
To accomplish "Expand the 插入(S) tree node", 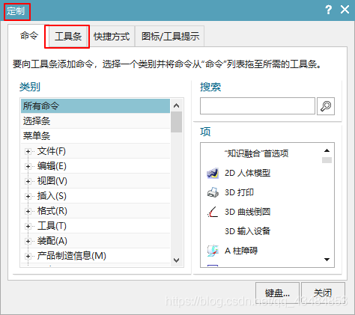I will (28, 196).
